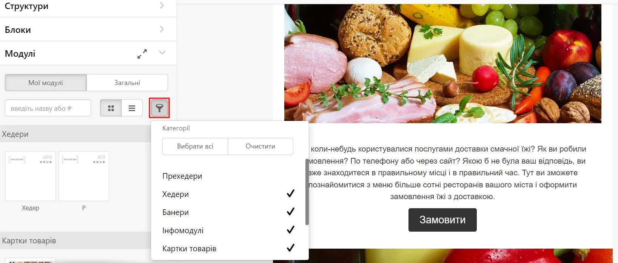
Task: Click the Вибрати всі button
Action: (x=195, y=146)
